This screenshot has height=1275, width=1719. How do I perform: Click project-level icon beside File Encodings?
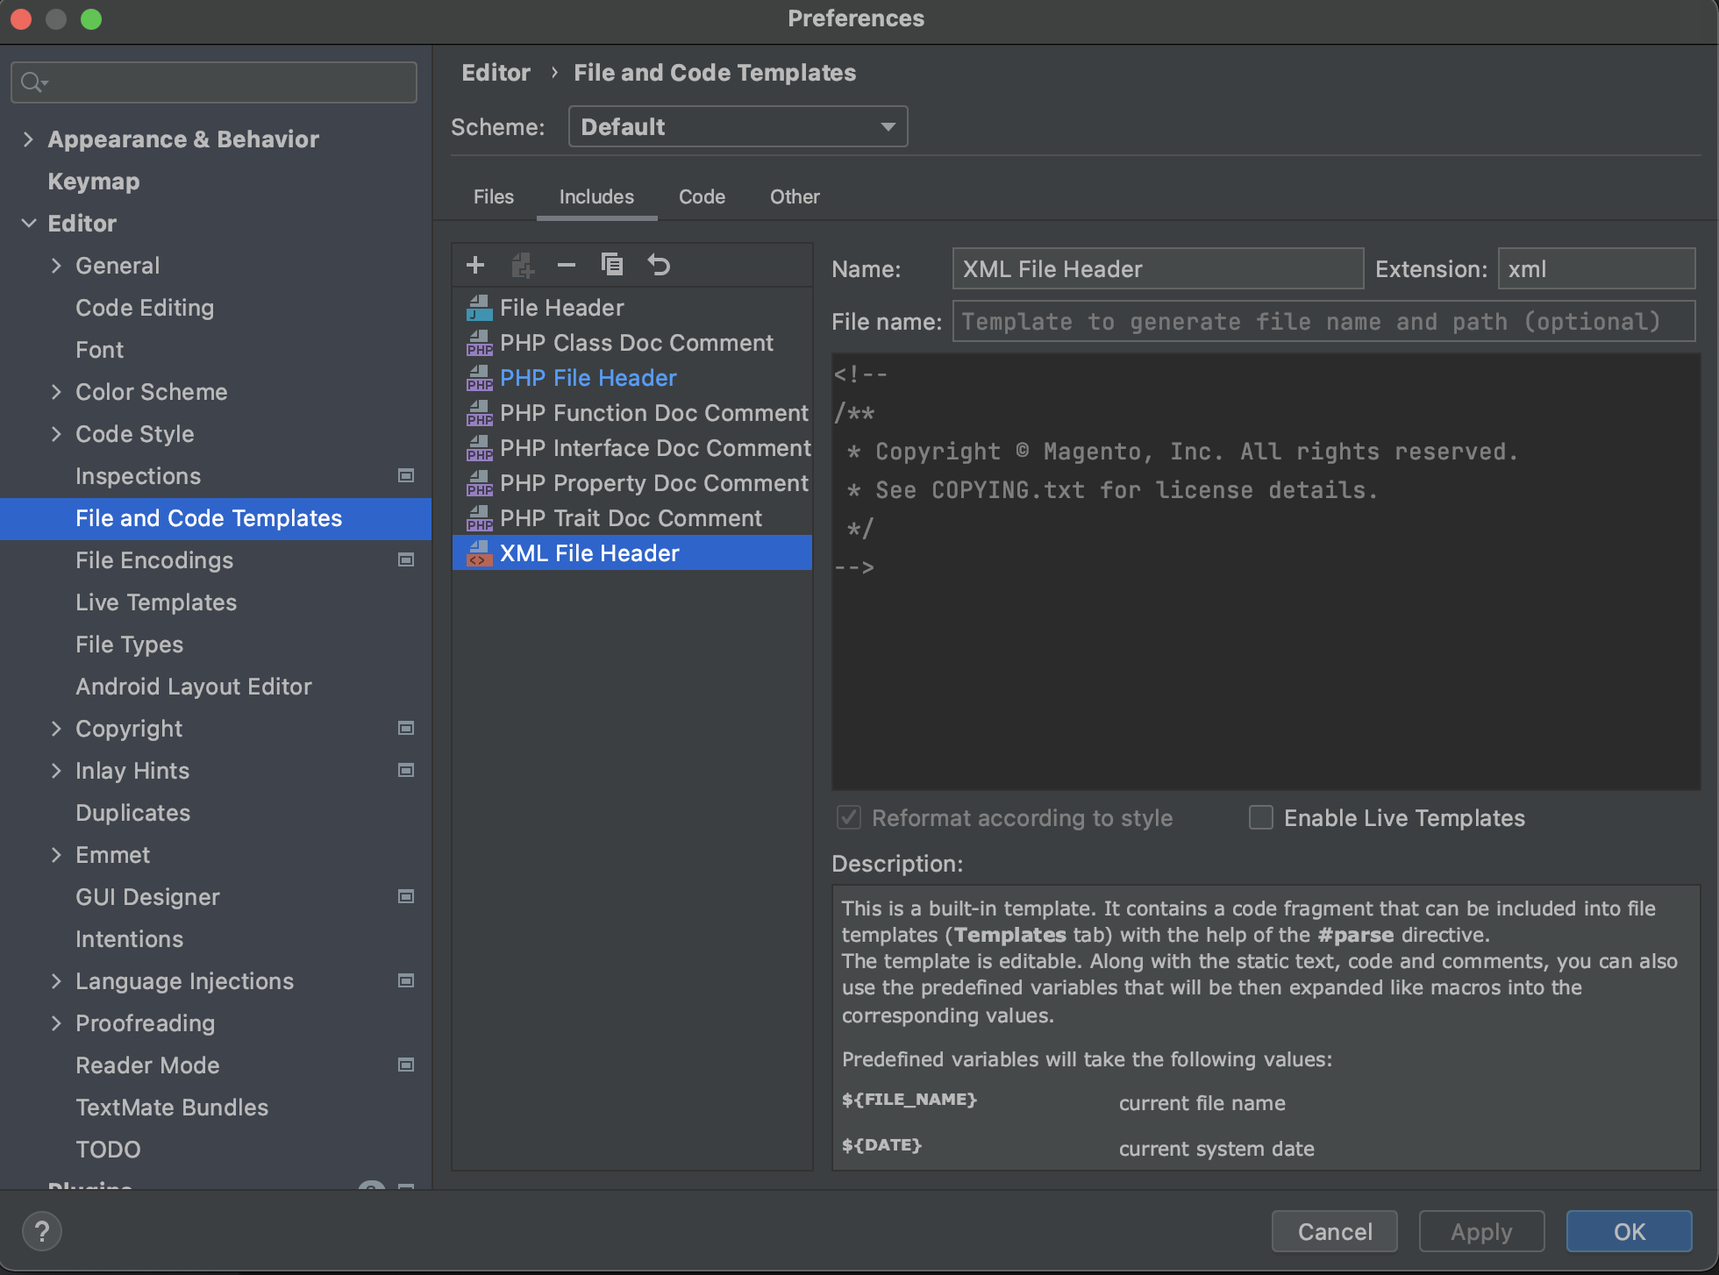pyautogui.click(x=406, y=559)
